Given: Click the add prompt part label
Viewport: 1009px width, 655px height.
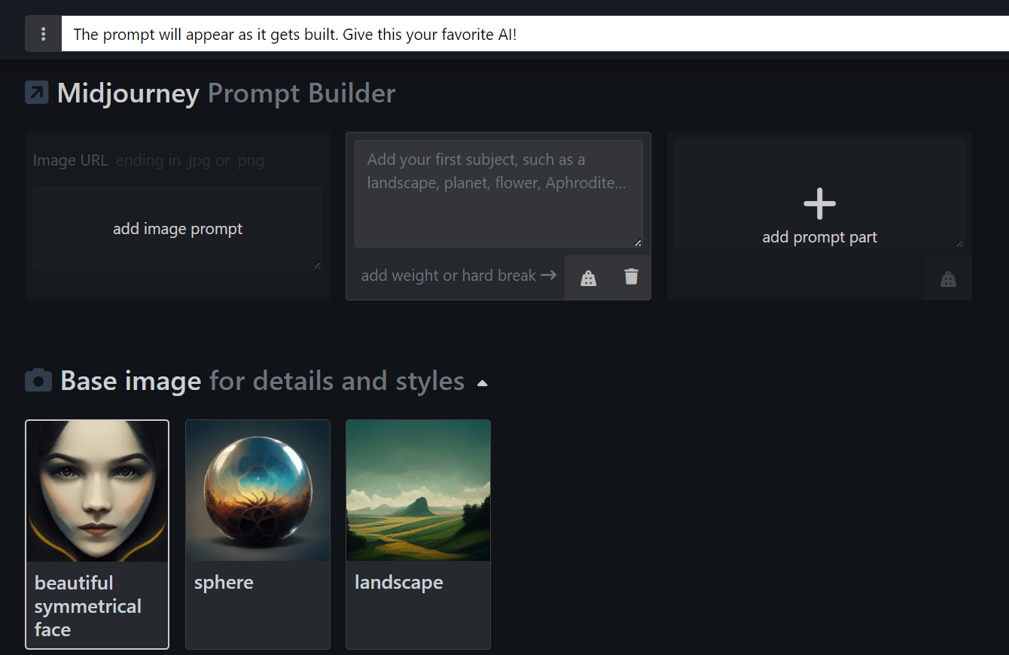Looking at the screenshot, I should point(819,237).
